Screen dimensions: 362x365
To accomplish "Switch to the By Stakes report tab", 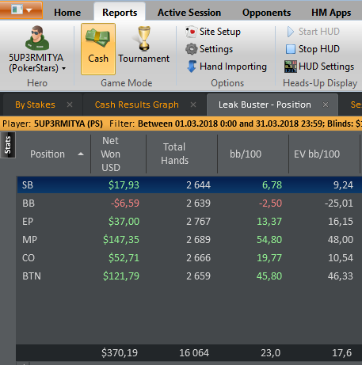I will (35, 105).
